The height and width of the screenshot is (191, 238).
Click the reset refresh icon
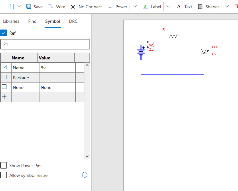[x=85, y=175]
